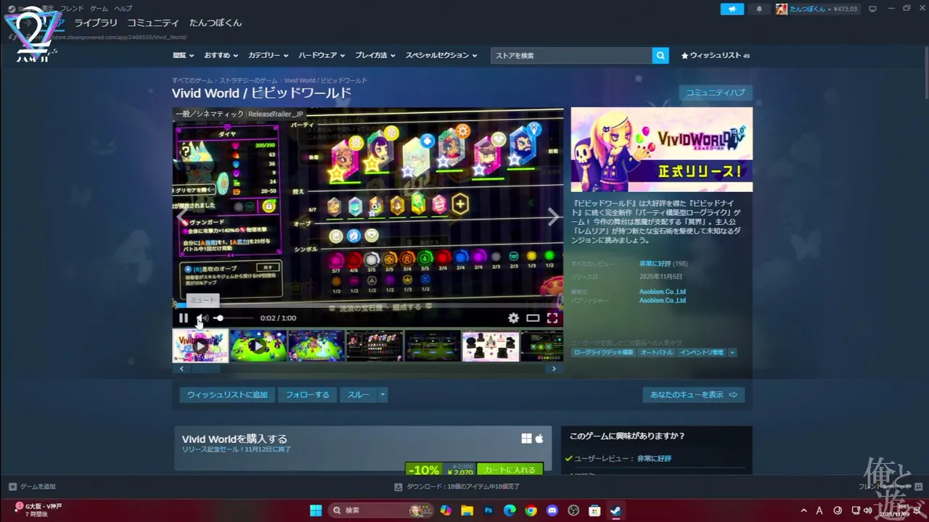Select the first trailer thumbnail
This screenshot has height=522, width=929.
200,346
